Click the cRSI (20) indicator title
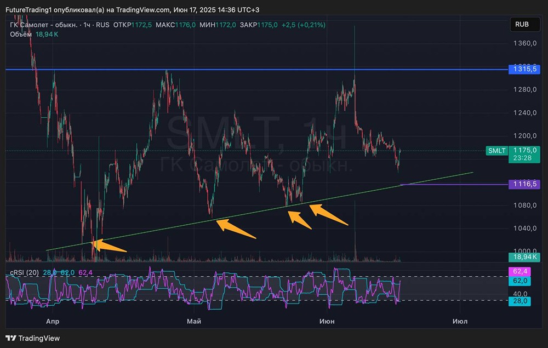 (x=25, y=272)
